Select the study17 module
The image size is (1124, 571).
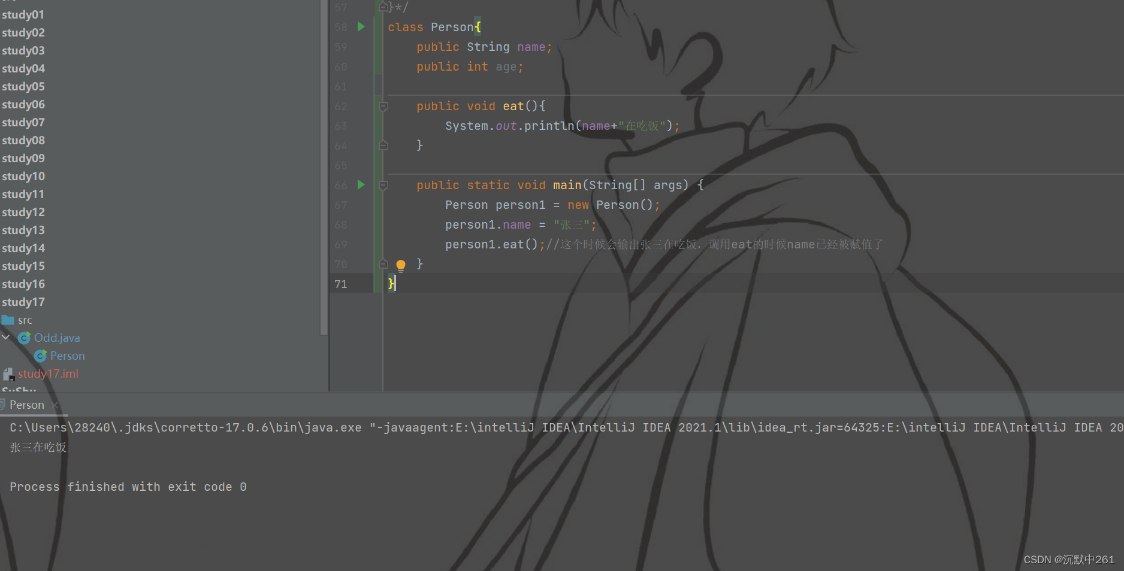23,302
